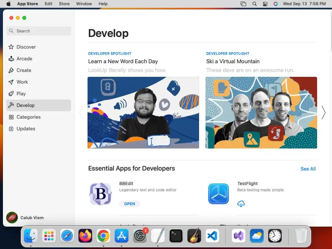Click the App Store Dock icon
The width and height of the screenshot is (332, 249).
(x=122, y=236)
